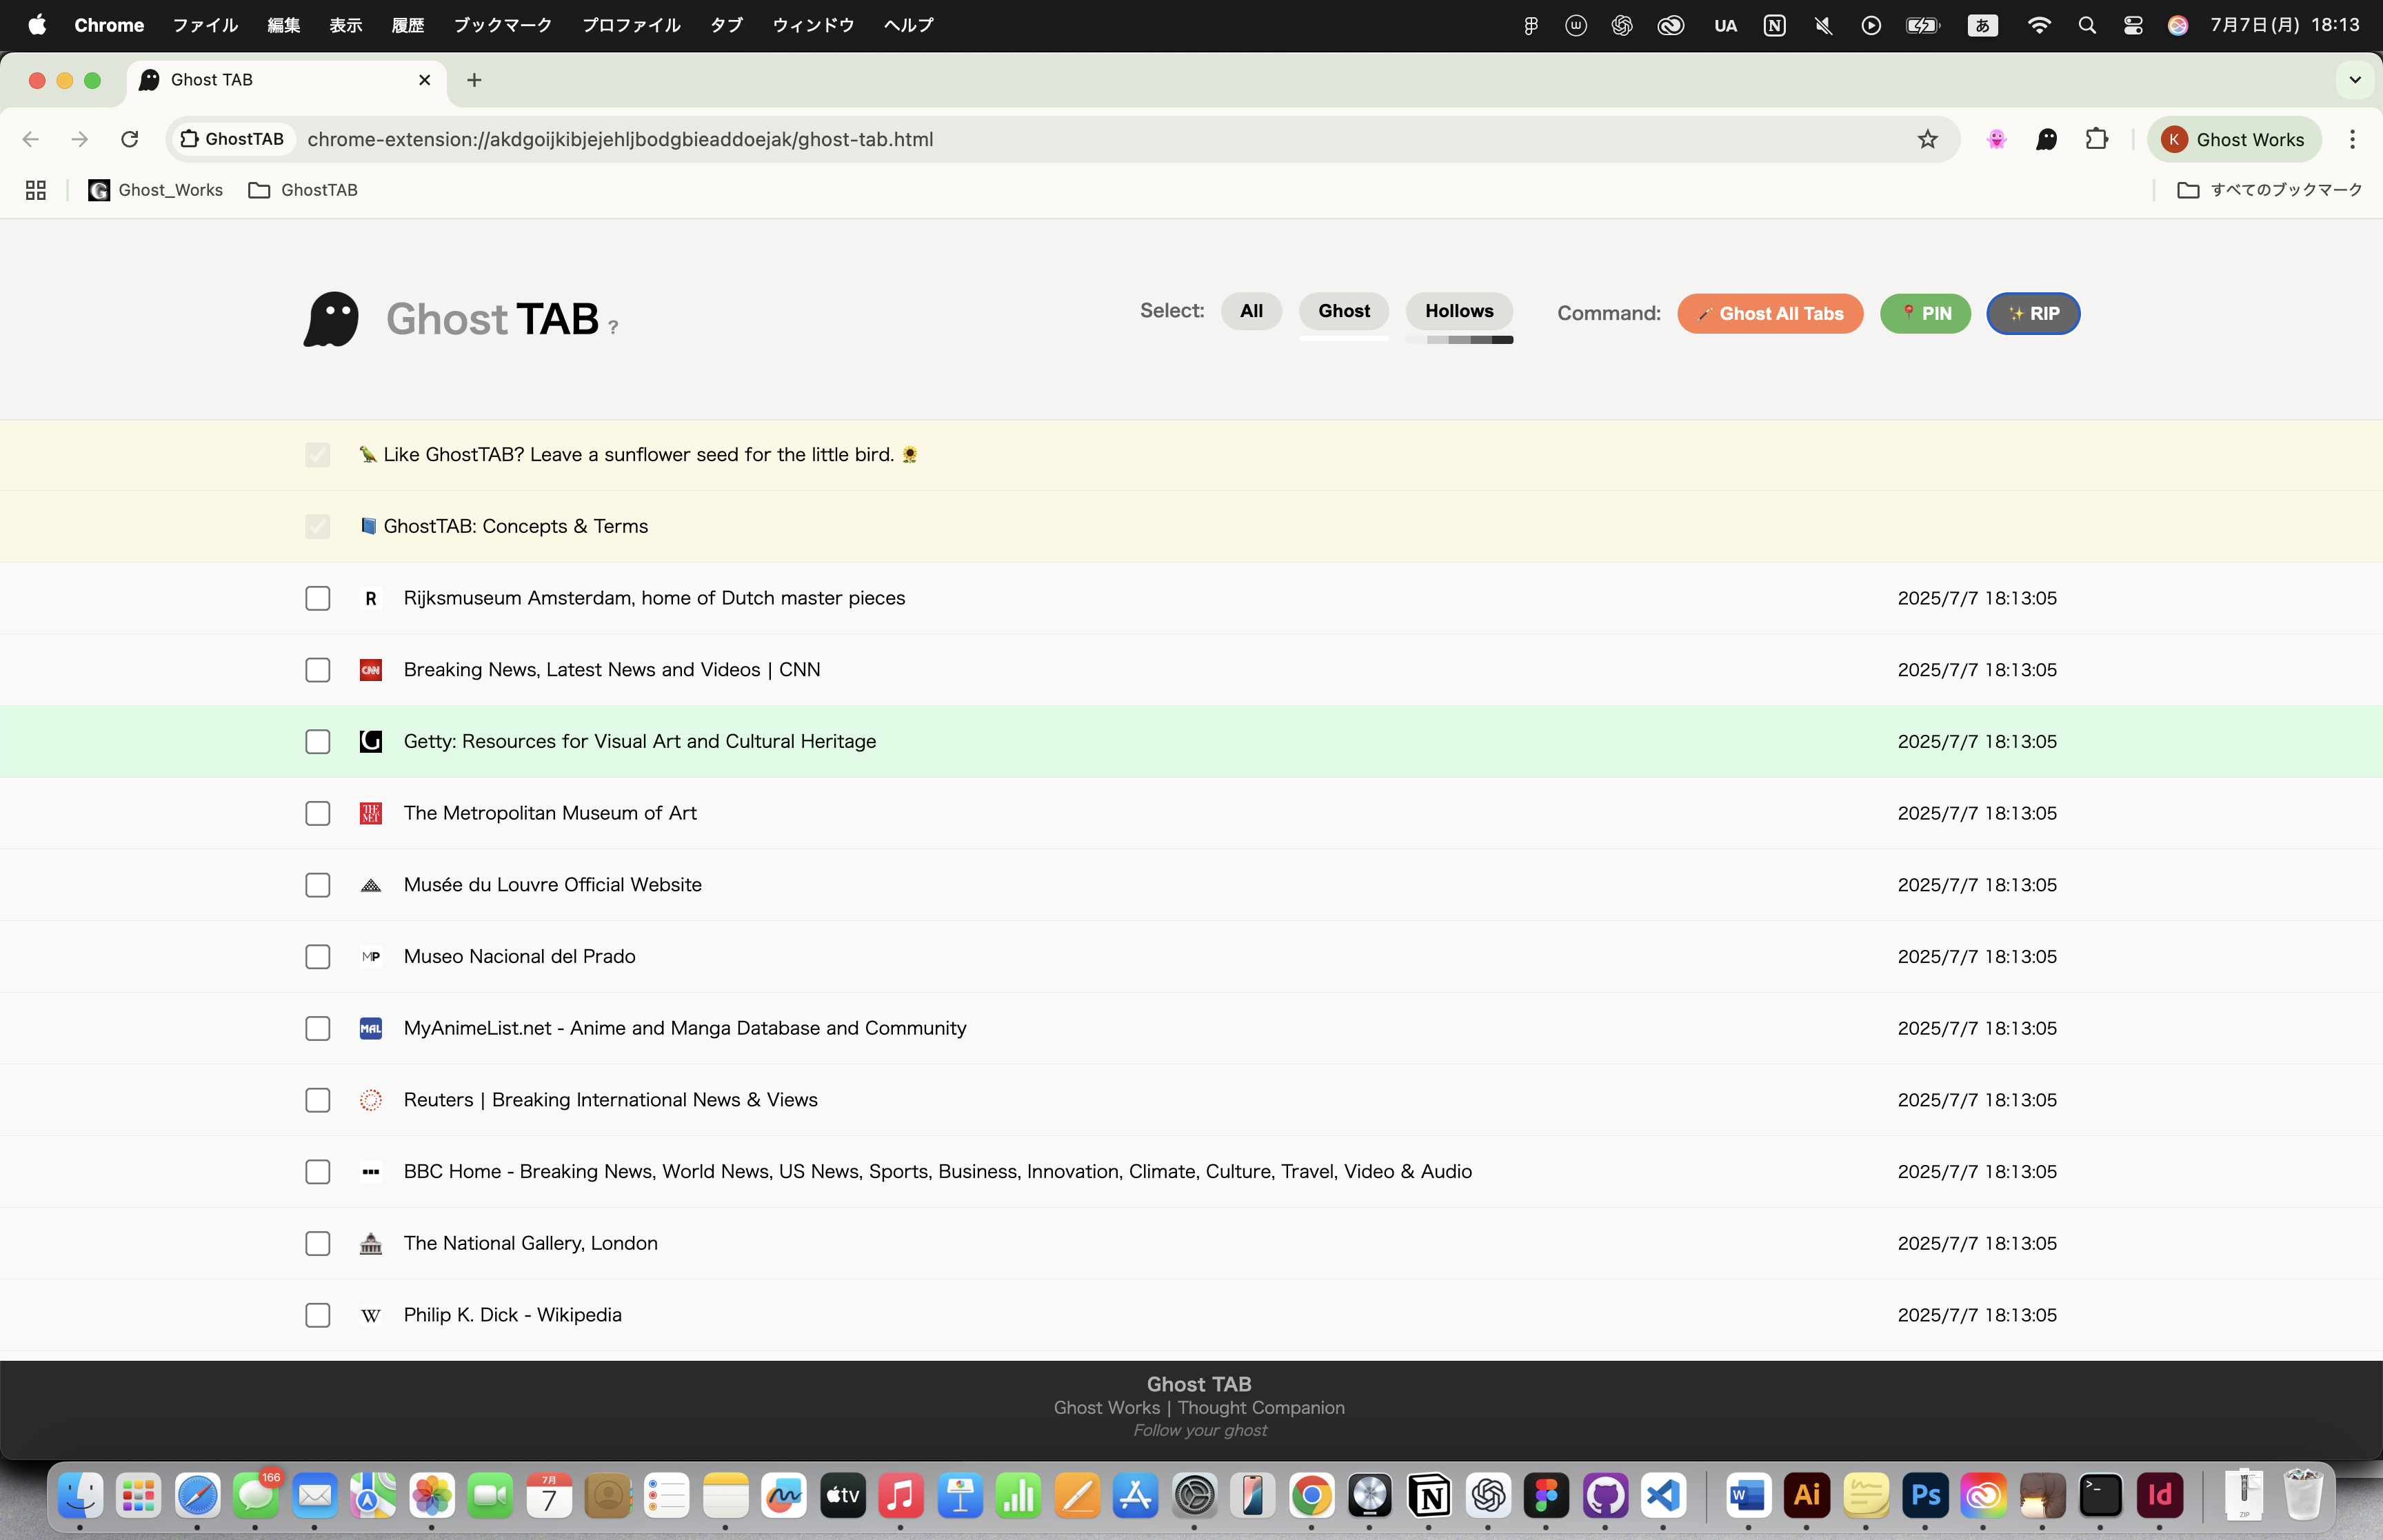Viewport: 2383px width, 1540px height.
Task: Click the gradient bar under Hollows
Action: (1459, 340)
